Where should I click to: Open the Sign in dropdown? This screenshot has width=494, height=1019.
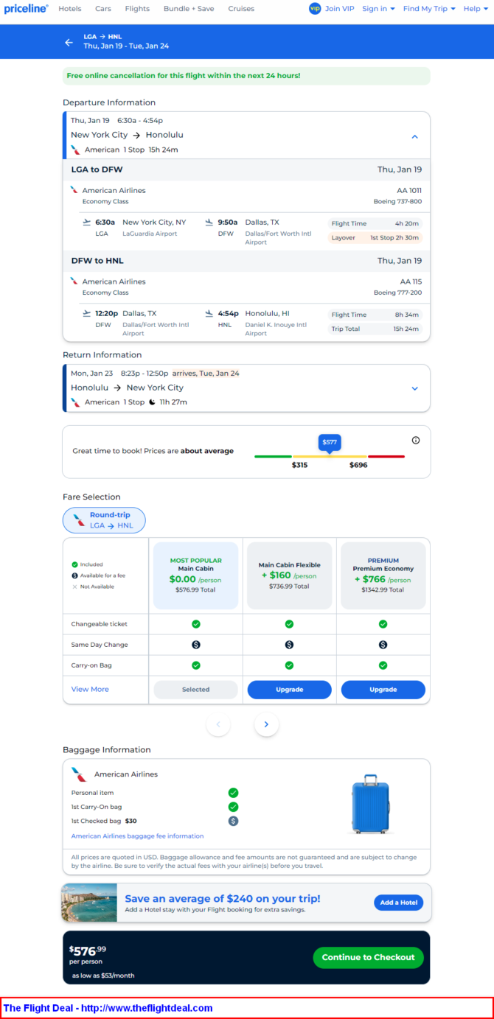point(378,9)
